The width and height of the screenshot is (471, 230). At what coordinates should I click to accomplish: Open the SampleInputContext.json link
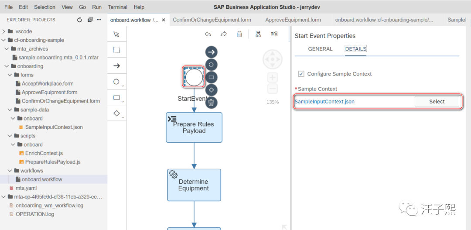tap(324, 102)
